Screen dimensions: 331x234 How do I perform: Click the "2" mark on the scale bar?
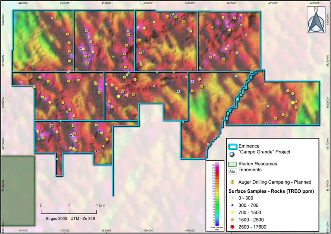[69, 205]
